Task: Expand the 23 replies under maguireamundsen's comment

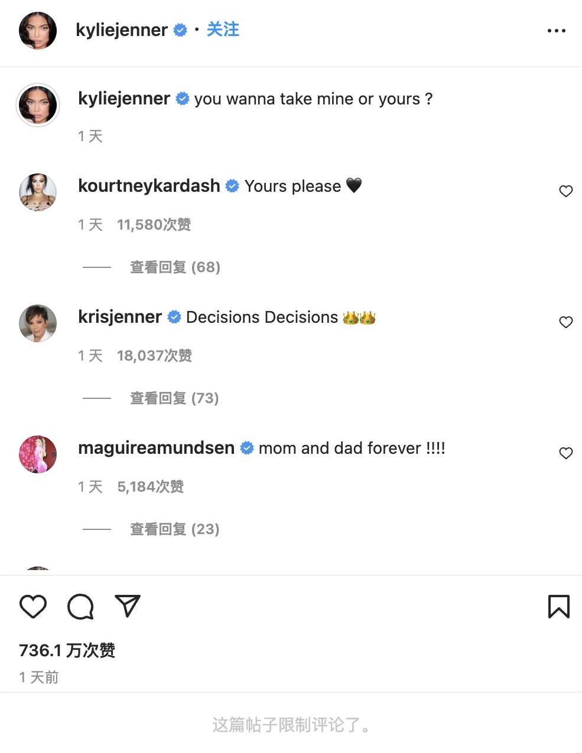Action: pos(174,529)
